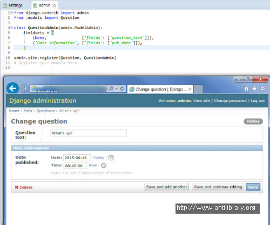Click comment # Register your models here.

[x=46, y=63]
